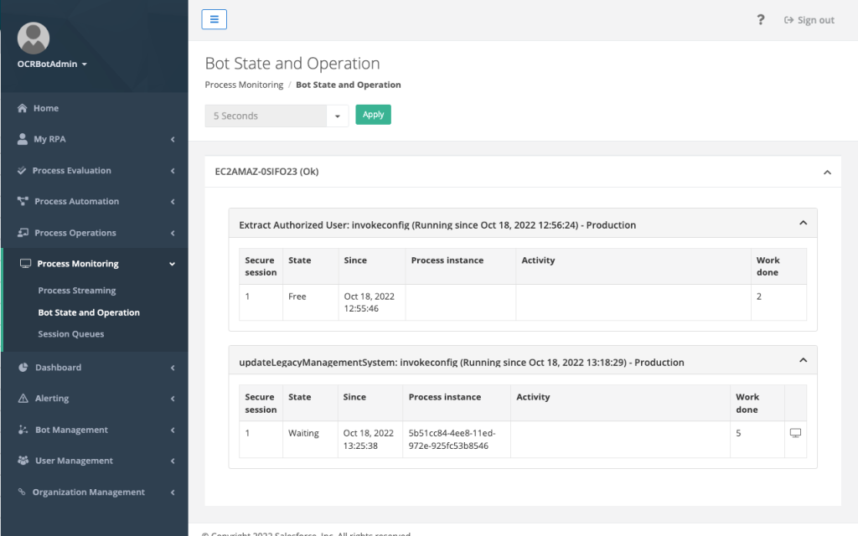The height and width of the screenshot is (536, 858).
Task: Expand the Dashboard chevron
Action: click(173, 368)
